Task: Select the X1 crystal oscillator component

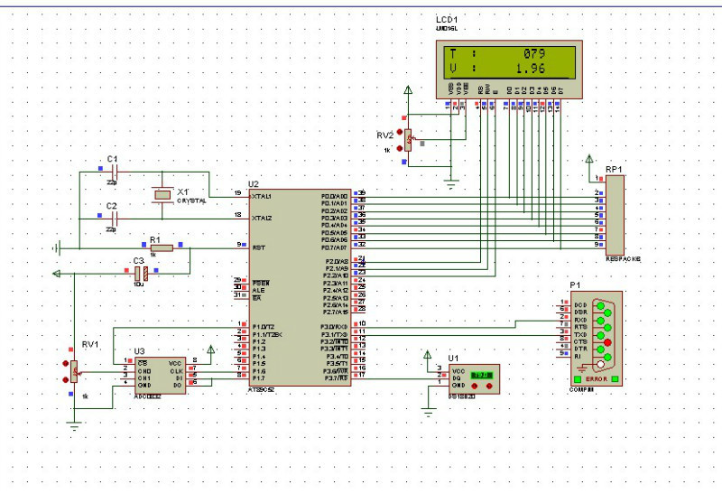Action: pos(162,194)
